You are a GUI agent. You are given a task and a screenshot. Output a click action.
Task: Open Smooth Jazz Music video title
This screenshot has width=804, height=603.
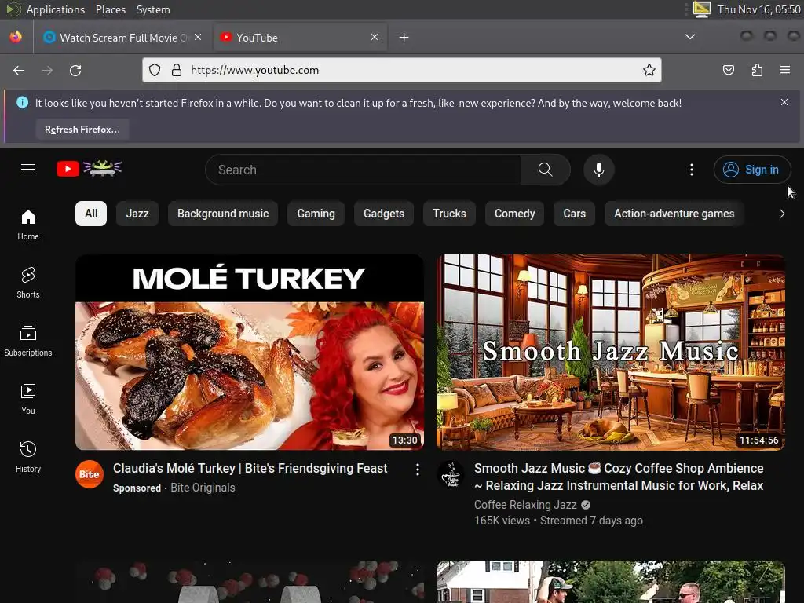[619, 477]
